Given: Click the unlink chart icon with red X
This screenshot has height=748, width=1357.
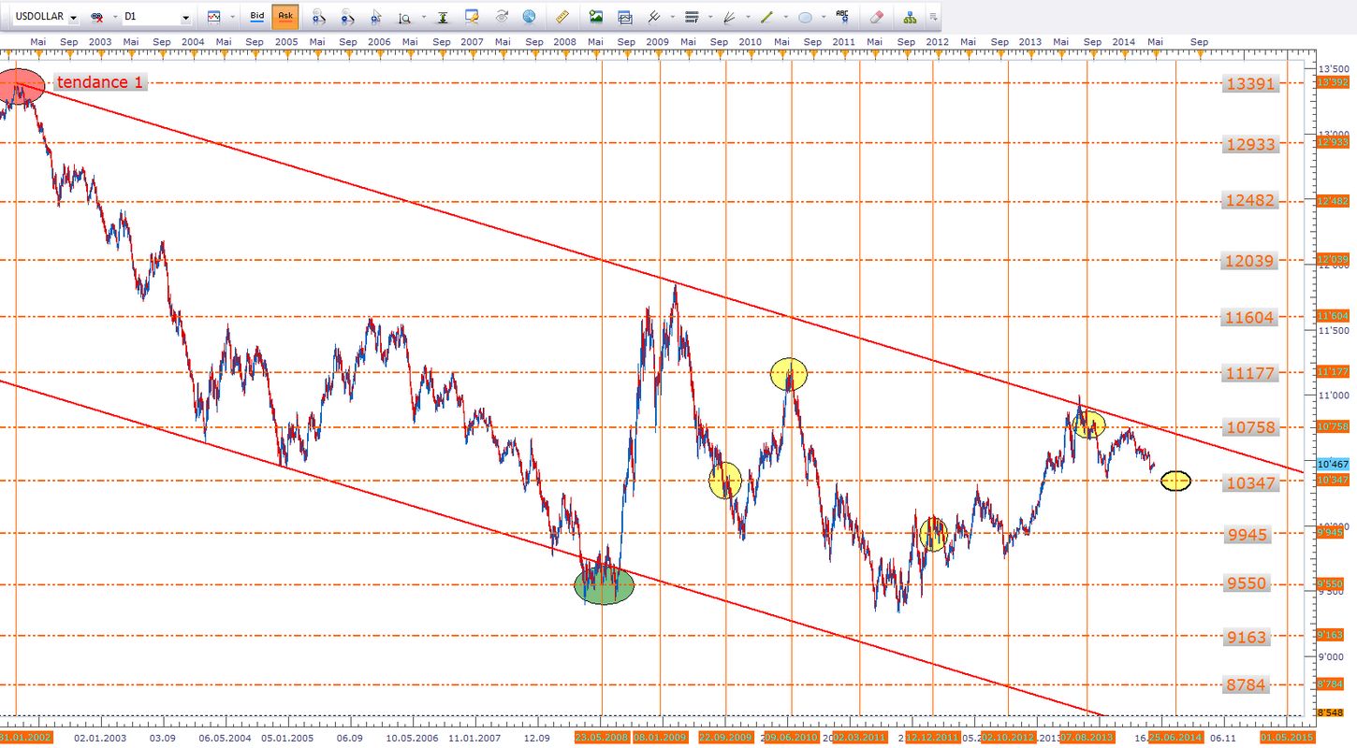Looking at the screenshot, I should 97,17.
